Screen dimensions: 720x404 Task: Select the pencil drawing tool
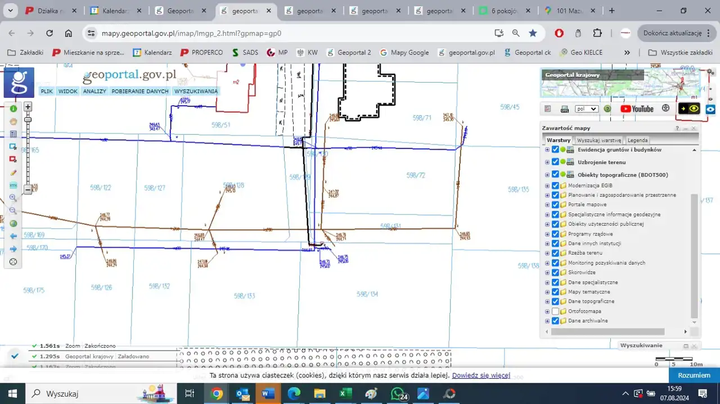13,173
